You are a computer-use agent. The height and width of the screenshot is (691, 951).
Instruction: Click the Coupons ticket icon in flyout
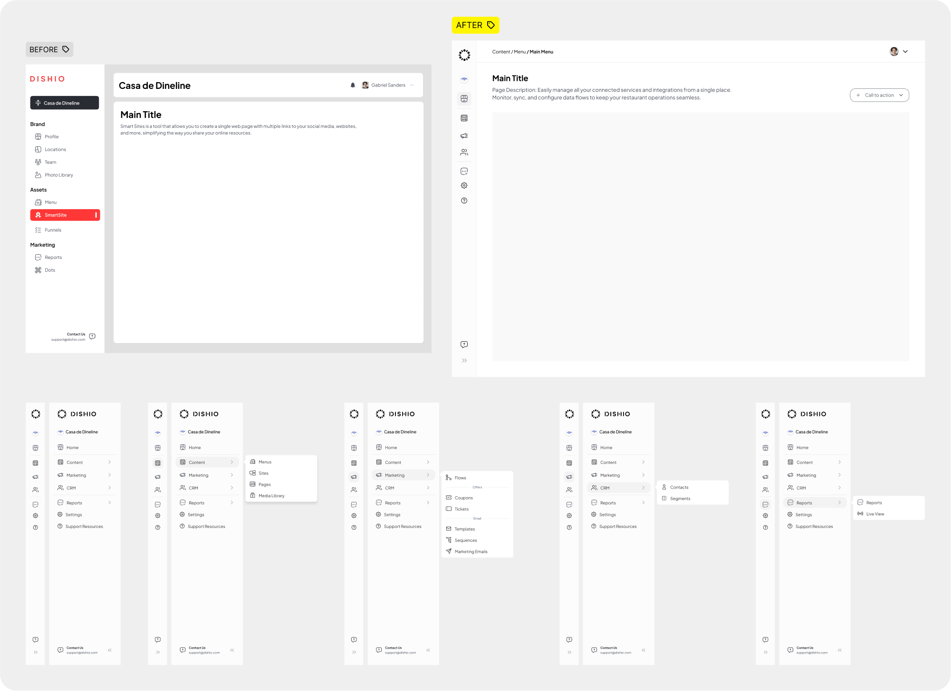pos(449,498)
